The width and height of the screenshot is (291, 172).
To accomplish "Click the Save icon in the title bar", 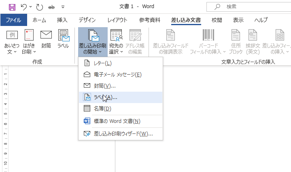I will pyautogui.click(x=12, y=7).
